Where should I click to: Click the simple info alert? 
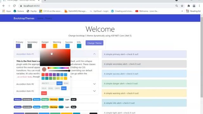tap(144, 103)
